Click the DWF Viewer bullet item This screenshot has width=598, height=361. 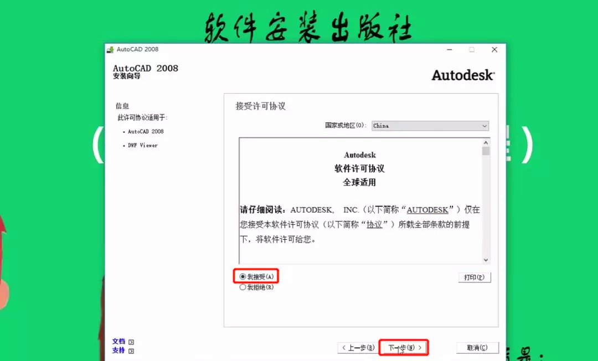click(143, 145)
